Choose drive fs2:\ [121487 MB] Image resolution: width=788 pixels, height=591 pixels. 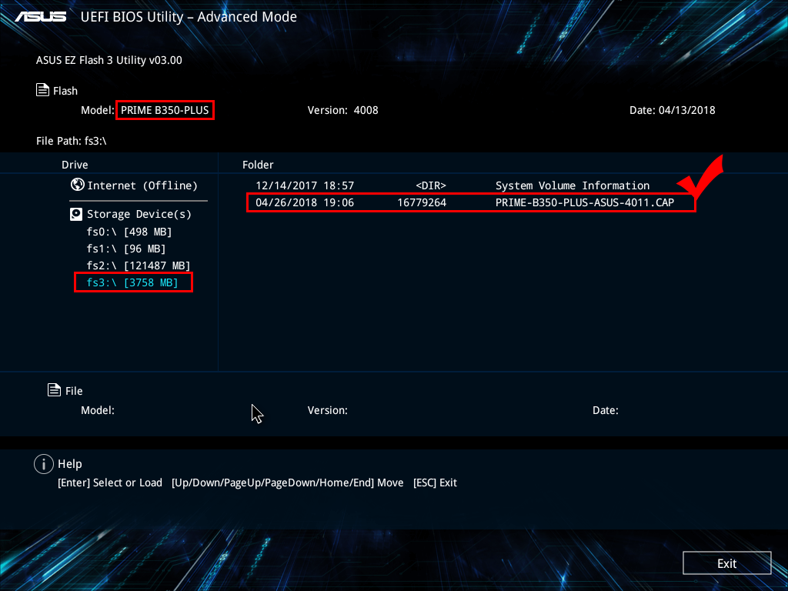(139, 265)
